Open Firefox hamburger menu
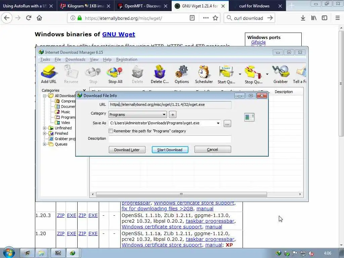Viewport: 344px width, 258px height. click(337, 18)
